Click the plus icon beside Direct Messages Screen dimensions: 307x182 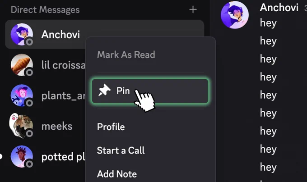tap(193, 9)
